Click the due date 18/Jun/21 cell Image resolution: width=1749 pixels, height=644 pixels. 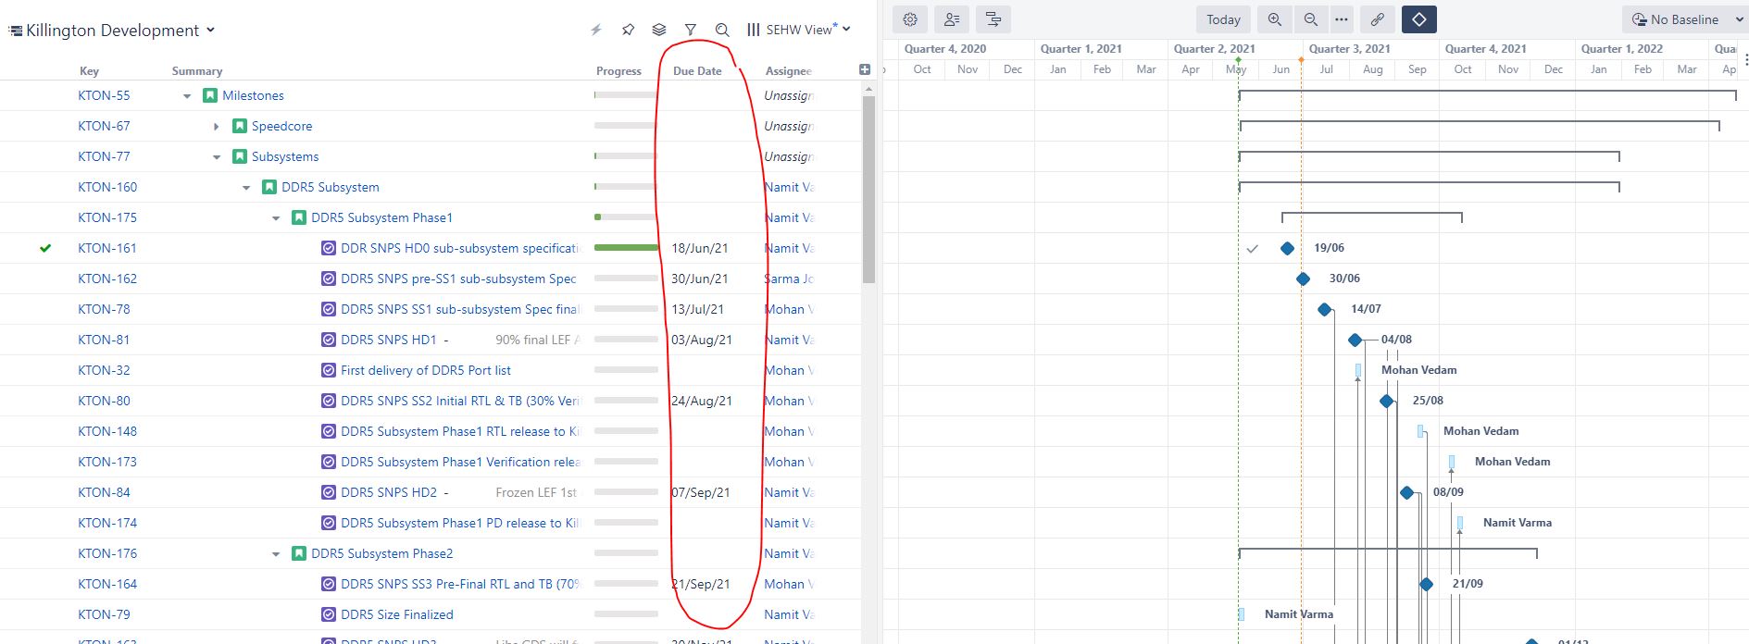700,248
